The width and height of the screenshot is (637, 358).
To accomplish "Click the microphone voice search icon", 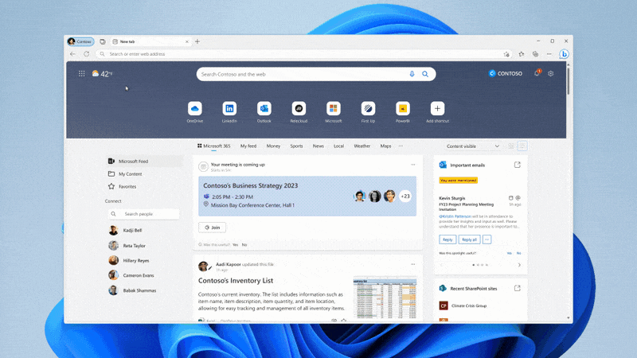I will (x=412, y=74).
